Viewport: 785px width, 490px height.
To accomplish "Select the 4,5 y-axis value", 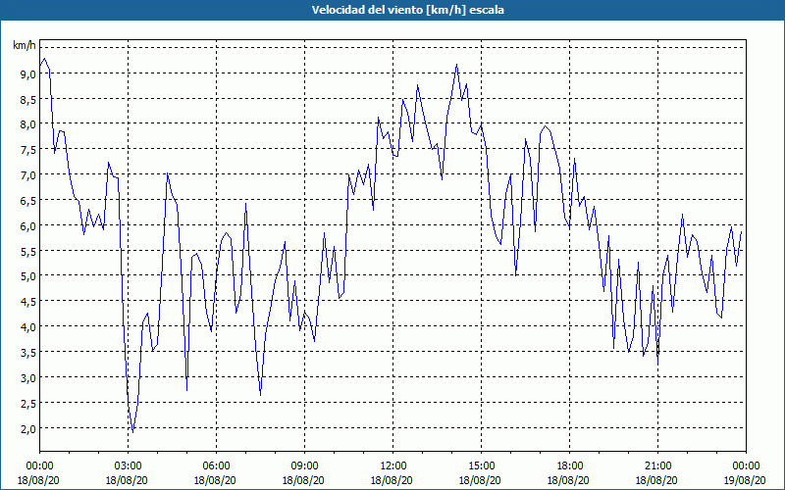I will (27, 302).
